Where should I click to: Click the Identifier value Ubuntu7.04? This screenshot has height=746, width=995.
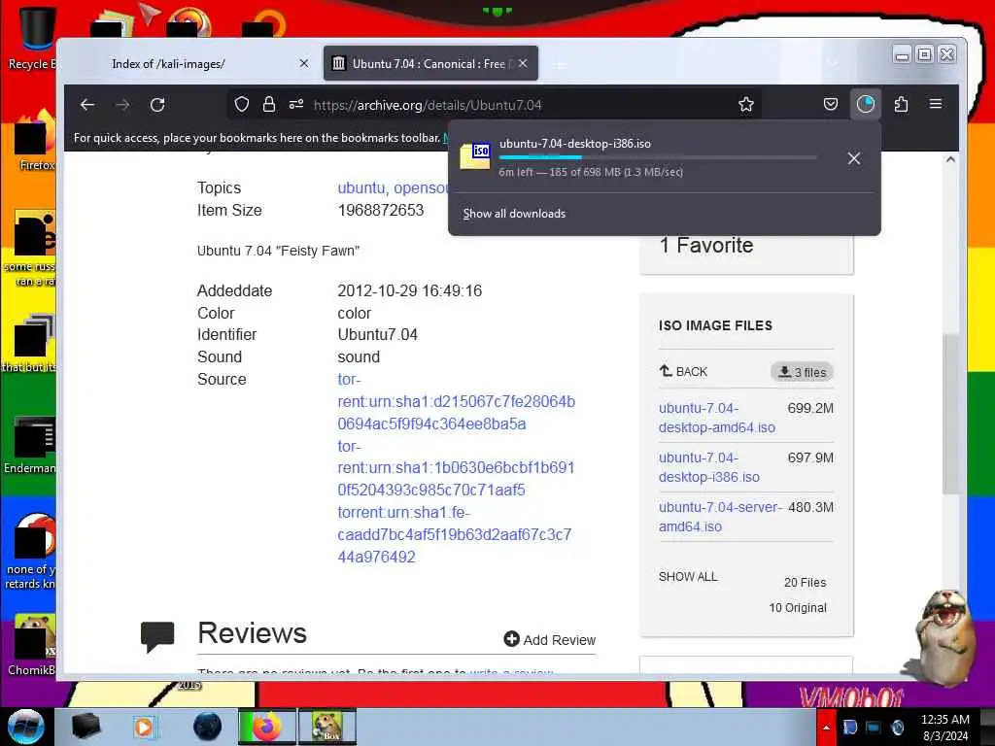[x=378, y=335]
